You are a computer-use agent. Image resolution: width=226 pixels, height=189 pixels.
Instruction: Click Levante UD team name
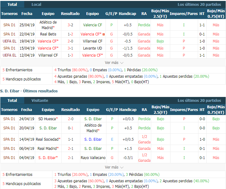[93, 48]
